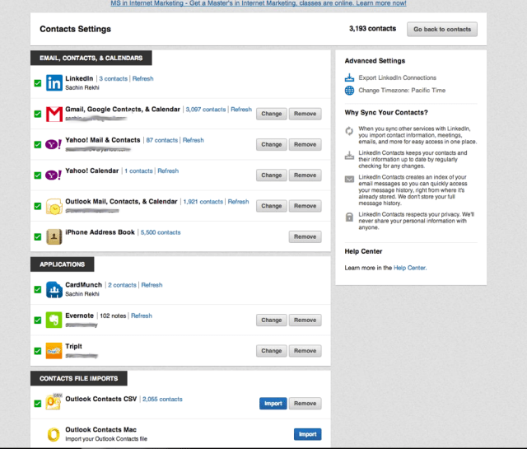Click Change for Evernote
Viewport: 527px width, 449px height.
pyautogui.click(x=271, y=320)
